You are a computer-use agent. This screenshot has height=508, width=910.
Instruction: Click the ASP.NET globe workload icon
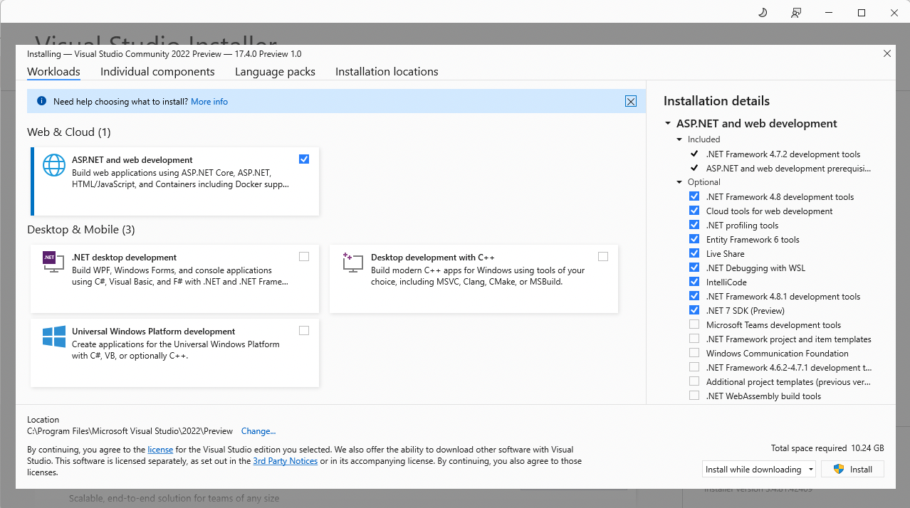pos(53,164)
